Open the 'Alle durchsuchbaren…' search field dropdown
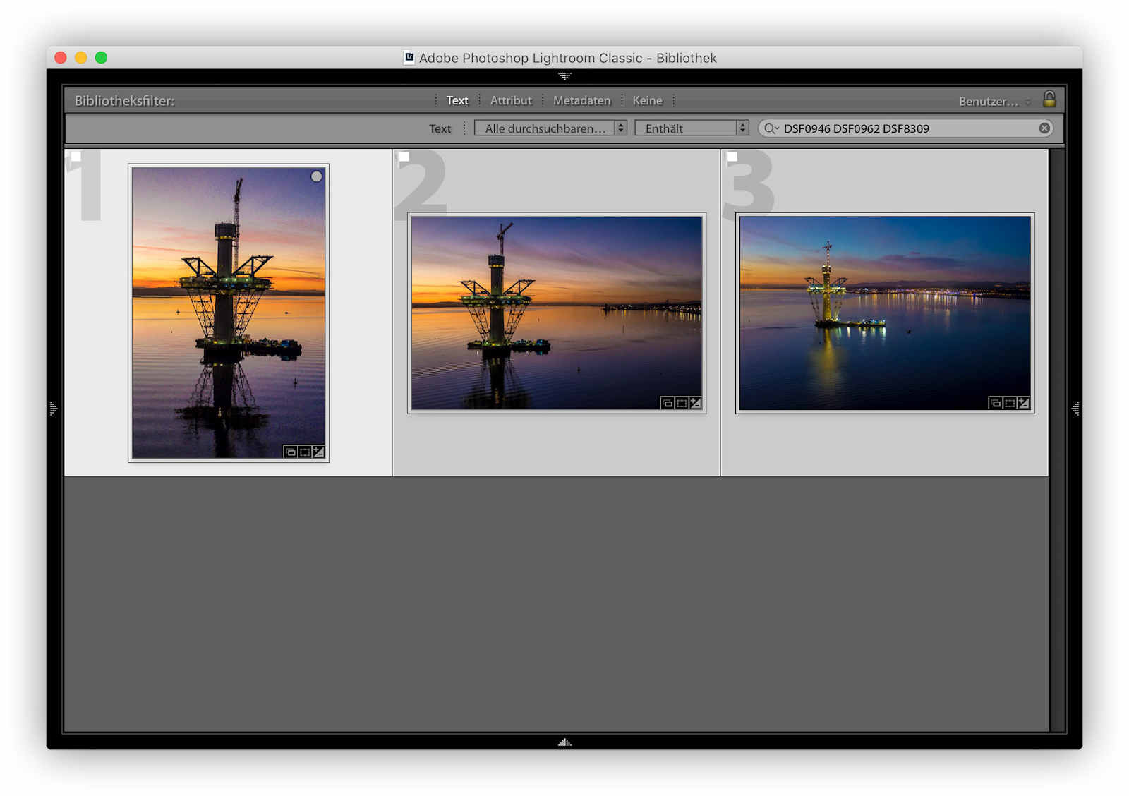1129x796 pixels. coord(550,128)
